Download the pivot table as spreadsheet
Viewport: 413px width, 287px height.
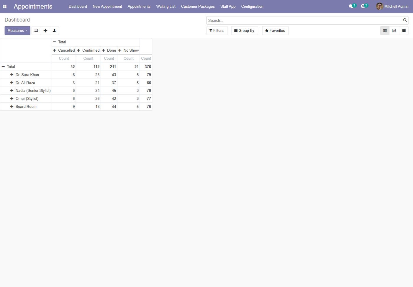click(x=55, y=30)
